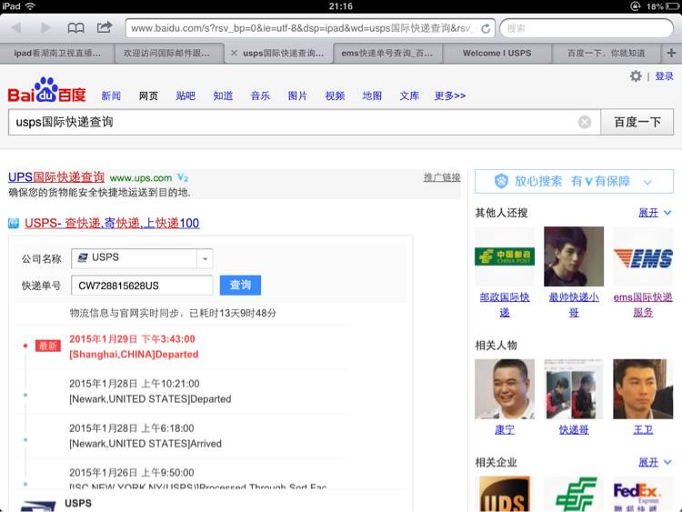Clear the Baidu search box text
Screen dimensions: 682x512
584,122
